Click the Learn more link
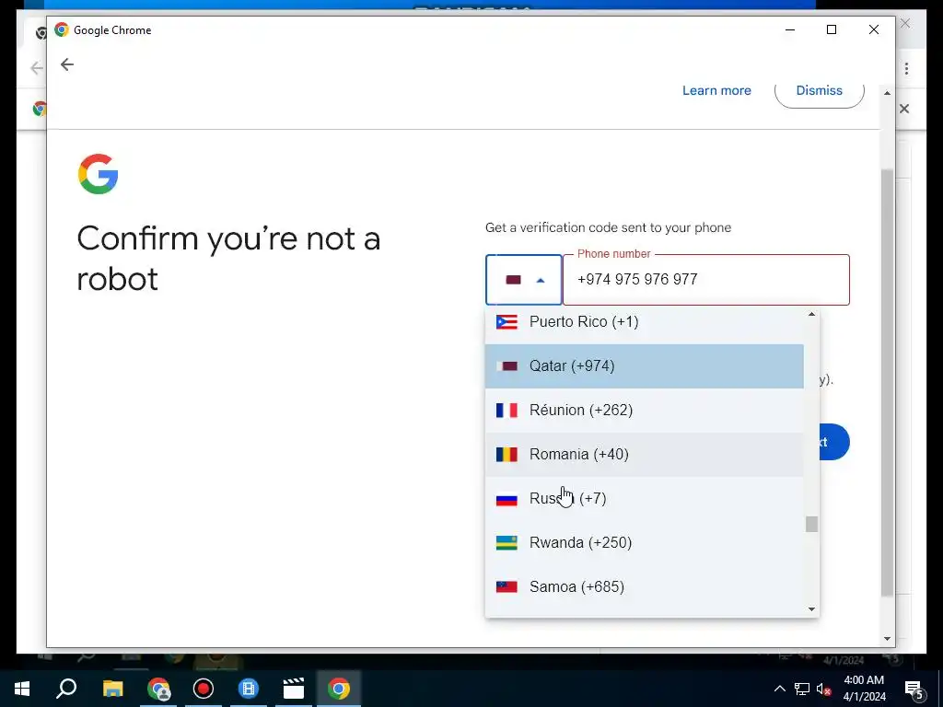 point(716,91)
